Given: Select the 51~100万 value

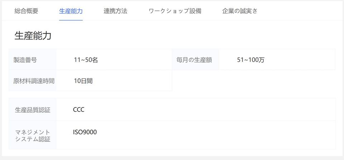Looking at the screenshot, I should tap(251, 60).
